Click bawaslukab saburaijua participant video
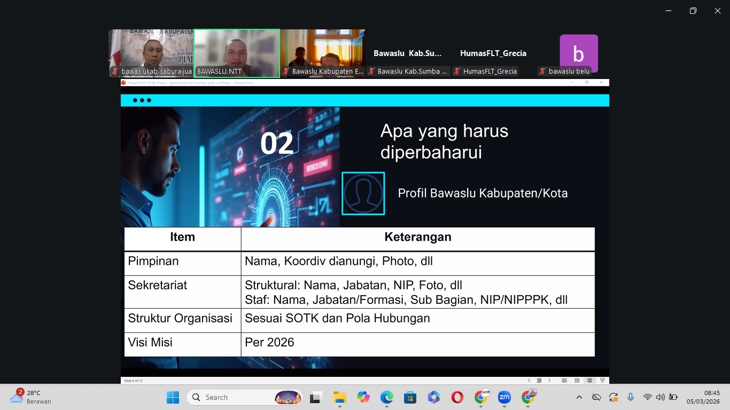The image size is (730, 410). [x=151, y=53]
